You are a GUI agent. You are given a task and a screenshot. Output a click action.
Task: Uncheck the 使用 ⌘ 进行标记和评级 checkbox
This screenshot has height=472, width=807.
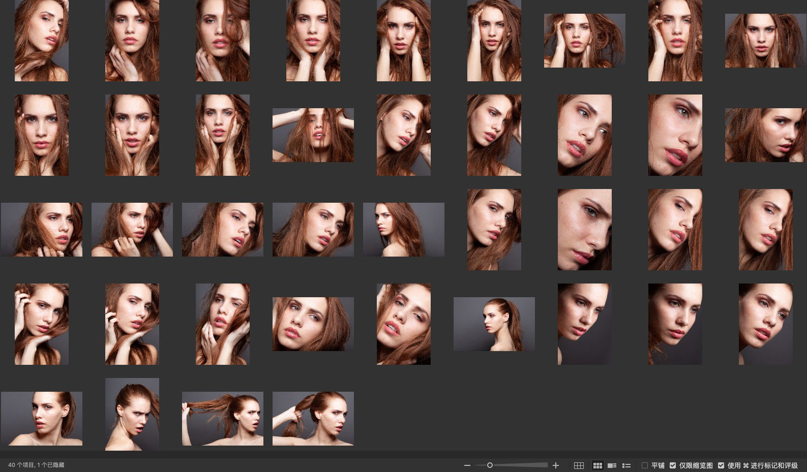tap(721, 465)
